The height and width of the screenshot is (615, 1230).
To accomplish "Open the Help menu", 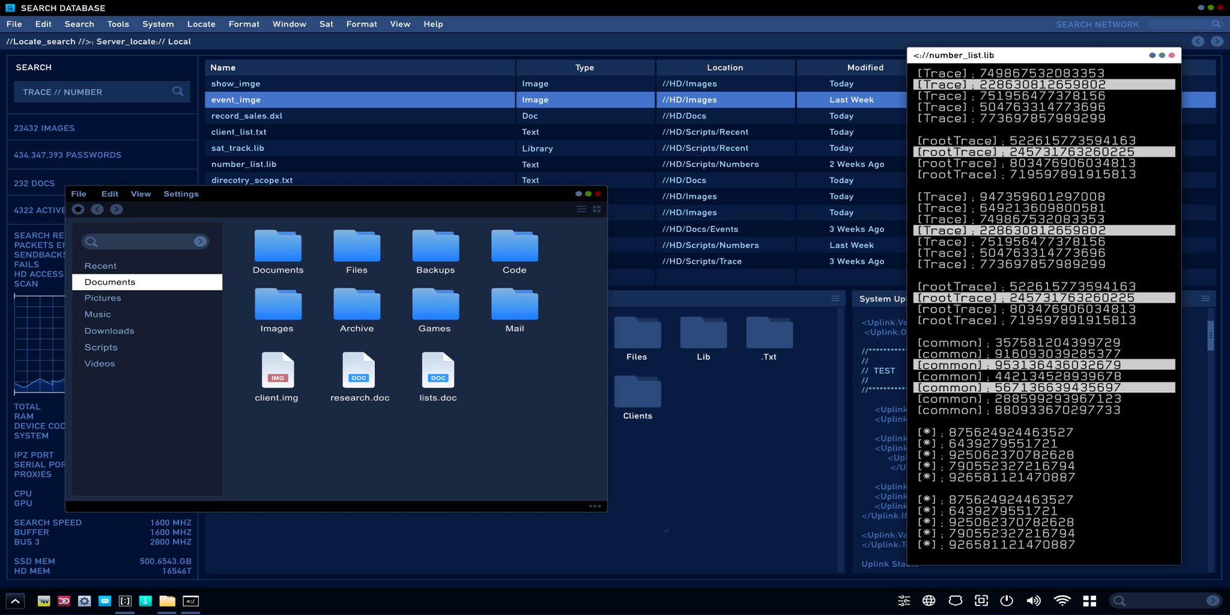I will [433, 24].
